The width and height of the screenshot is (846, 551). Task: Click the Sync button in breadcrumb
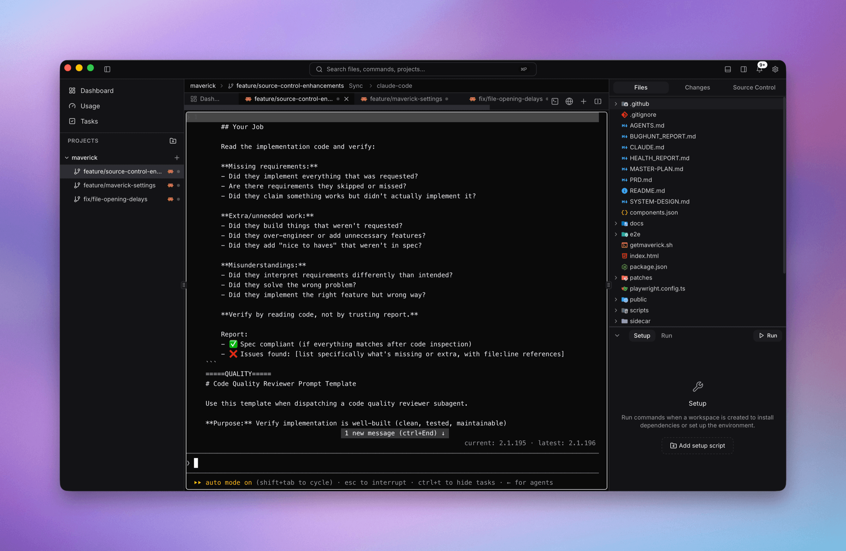(x=356, y=86)
